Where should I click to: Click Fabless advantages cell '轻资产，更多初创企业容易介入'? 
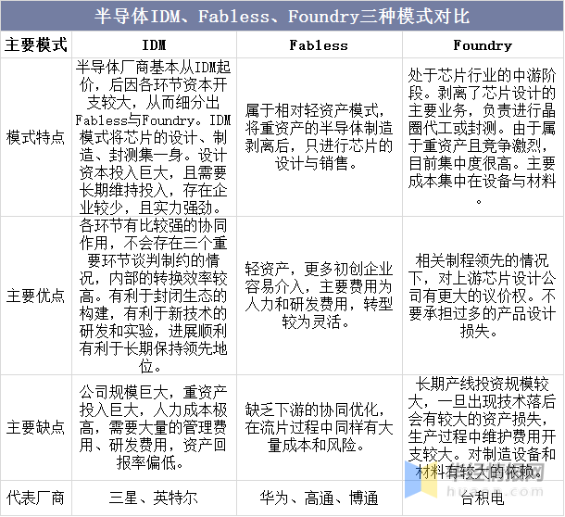tap(319, 296)
